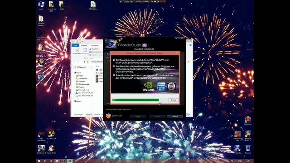
Task: Click the Отмена button at Pinnacle installer bottom
Action: (x=175, y=117)
